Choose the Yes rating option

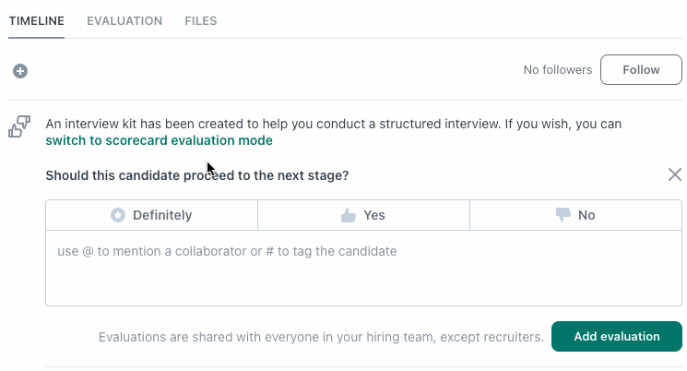pos(363,215)
